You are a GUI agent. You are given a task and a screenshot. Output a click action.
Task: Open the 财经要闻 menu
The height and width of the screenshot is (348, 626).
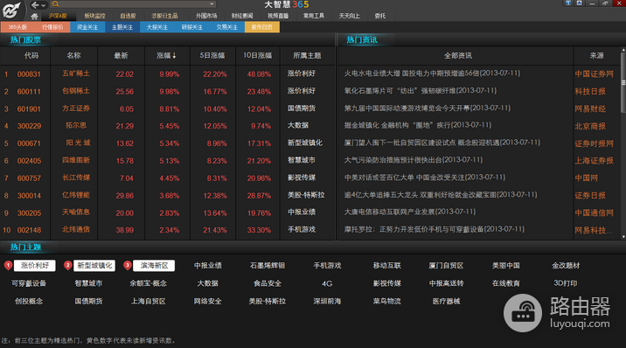click(x=242, y=16)
